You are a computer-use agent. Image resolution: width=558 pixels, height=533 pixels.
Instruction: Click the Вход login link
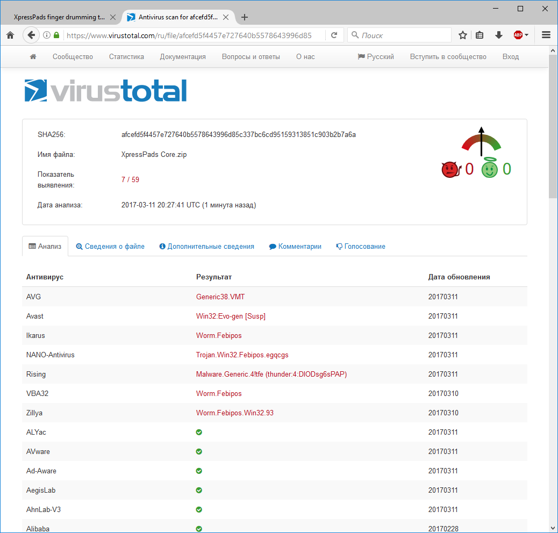click(510, 56)
